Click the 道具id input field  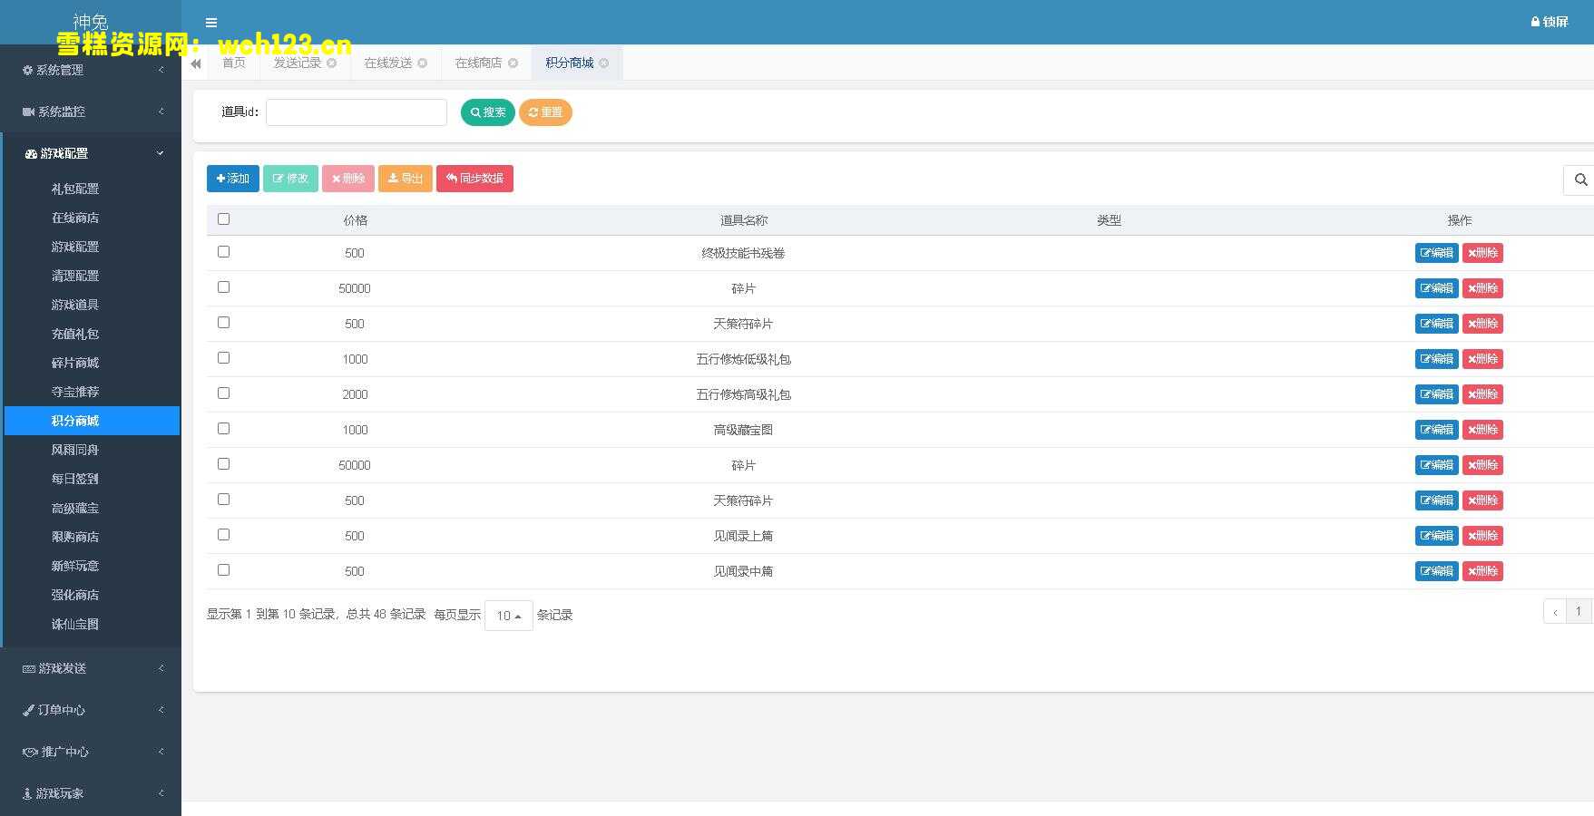356,112
